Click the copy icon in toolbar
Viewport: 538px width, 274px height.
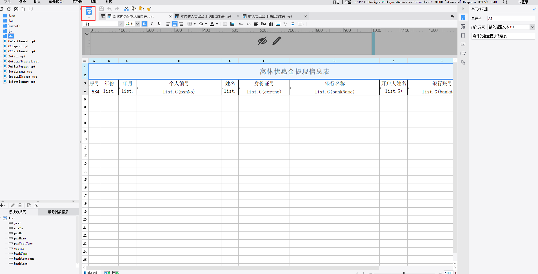tap(134, 9)
